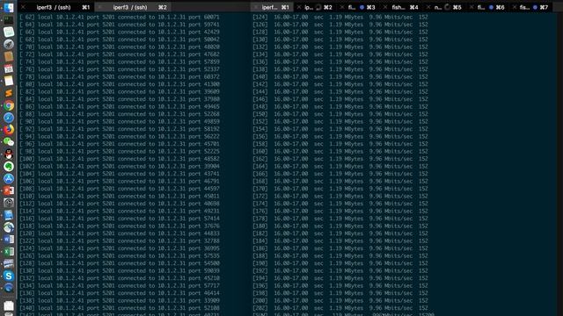This screenshot has height=316, width=563.
Task: Click result row [124] 16.00-17.00 sec
Action: coord(340,18)
